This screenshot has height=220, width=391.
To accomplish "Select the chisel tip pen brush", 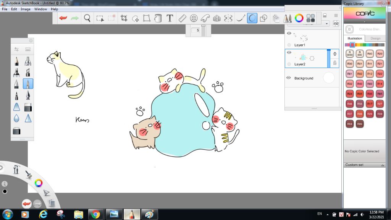I will [x=28, y=72].
